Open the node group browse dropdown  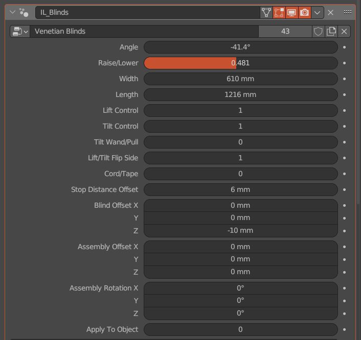coord(20,31)
